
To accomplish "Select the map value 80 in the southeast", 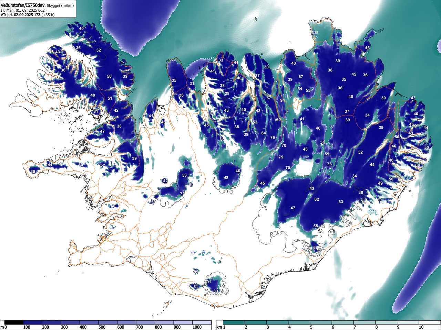I will point(379,200).
